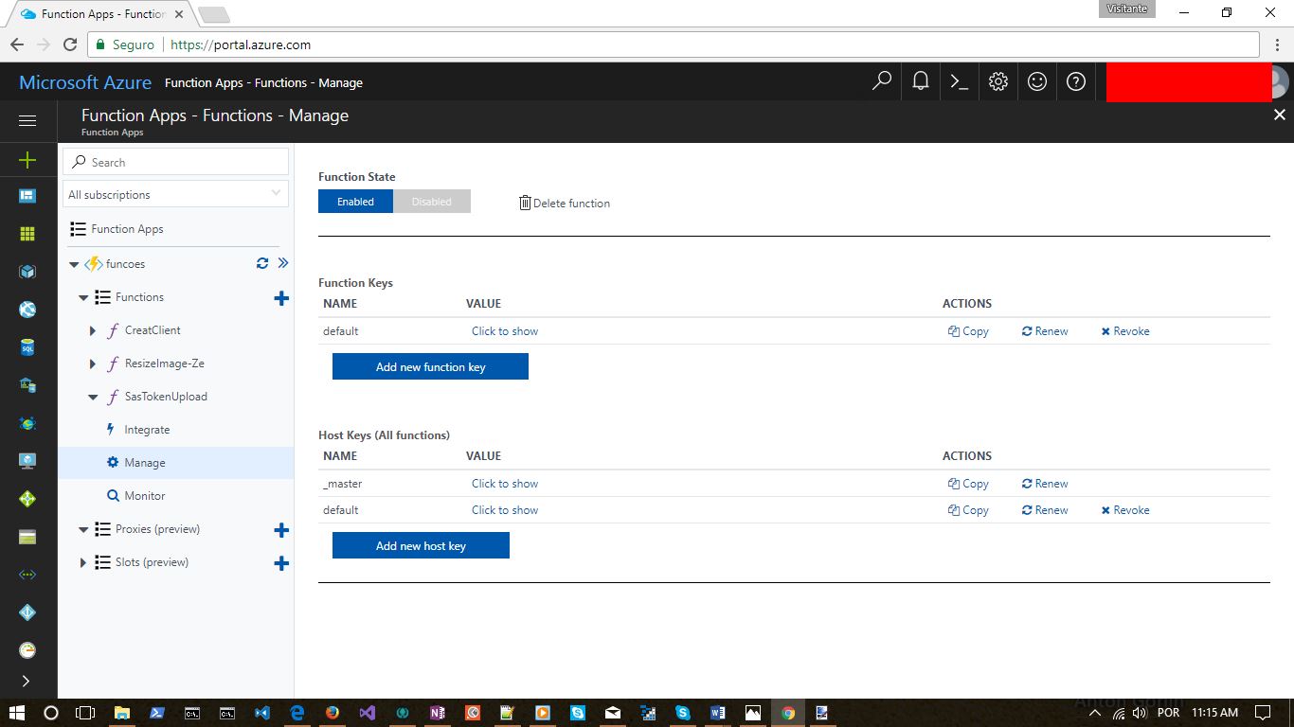Open Dashboard icon in Azure sidebar
1294x727 pixels.
point(27,196)
